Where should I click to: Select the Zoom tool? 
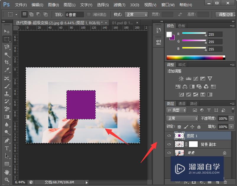pyautogui.click(x=7, y=180)
